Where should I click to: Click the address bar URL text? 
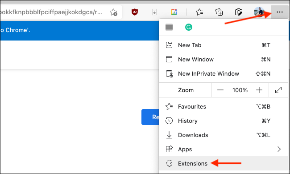[51, 12]
